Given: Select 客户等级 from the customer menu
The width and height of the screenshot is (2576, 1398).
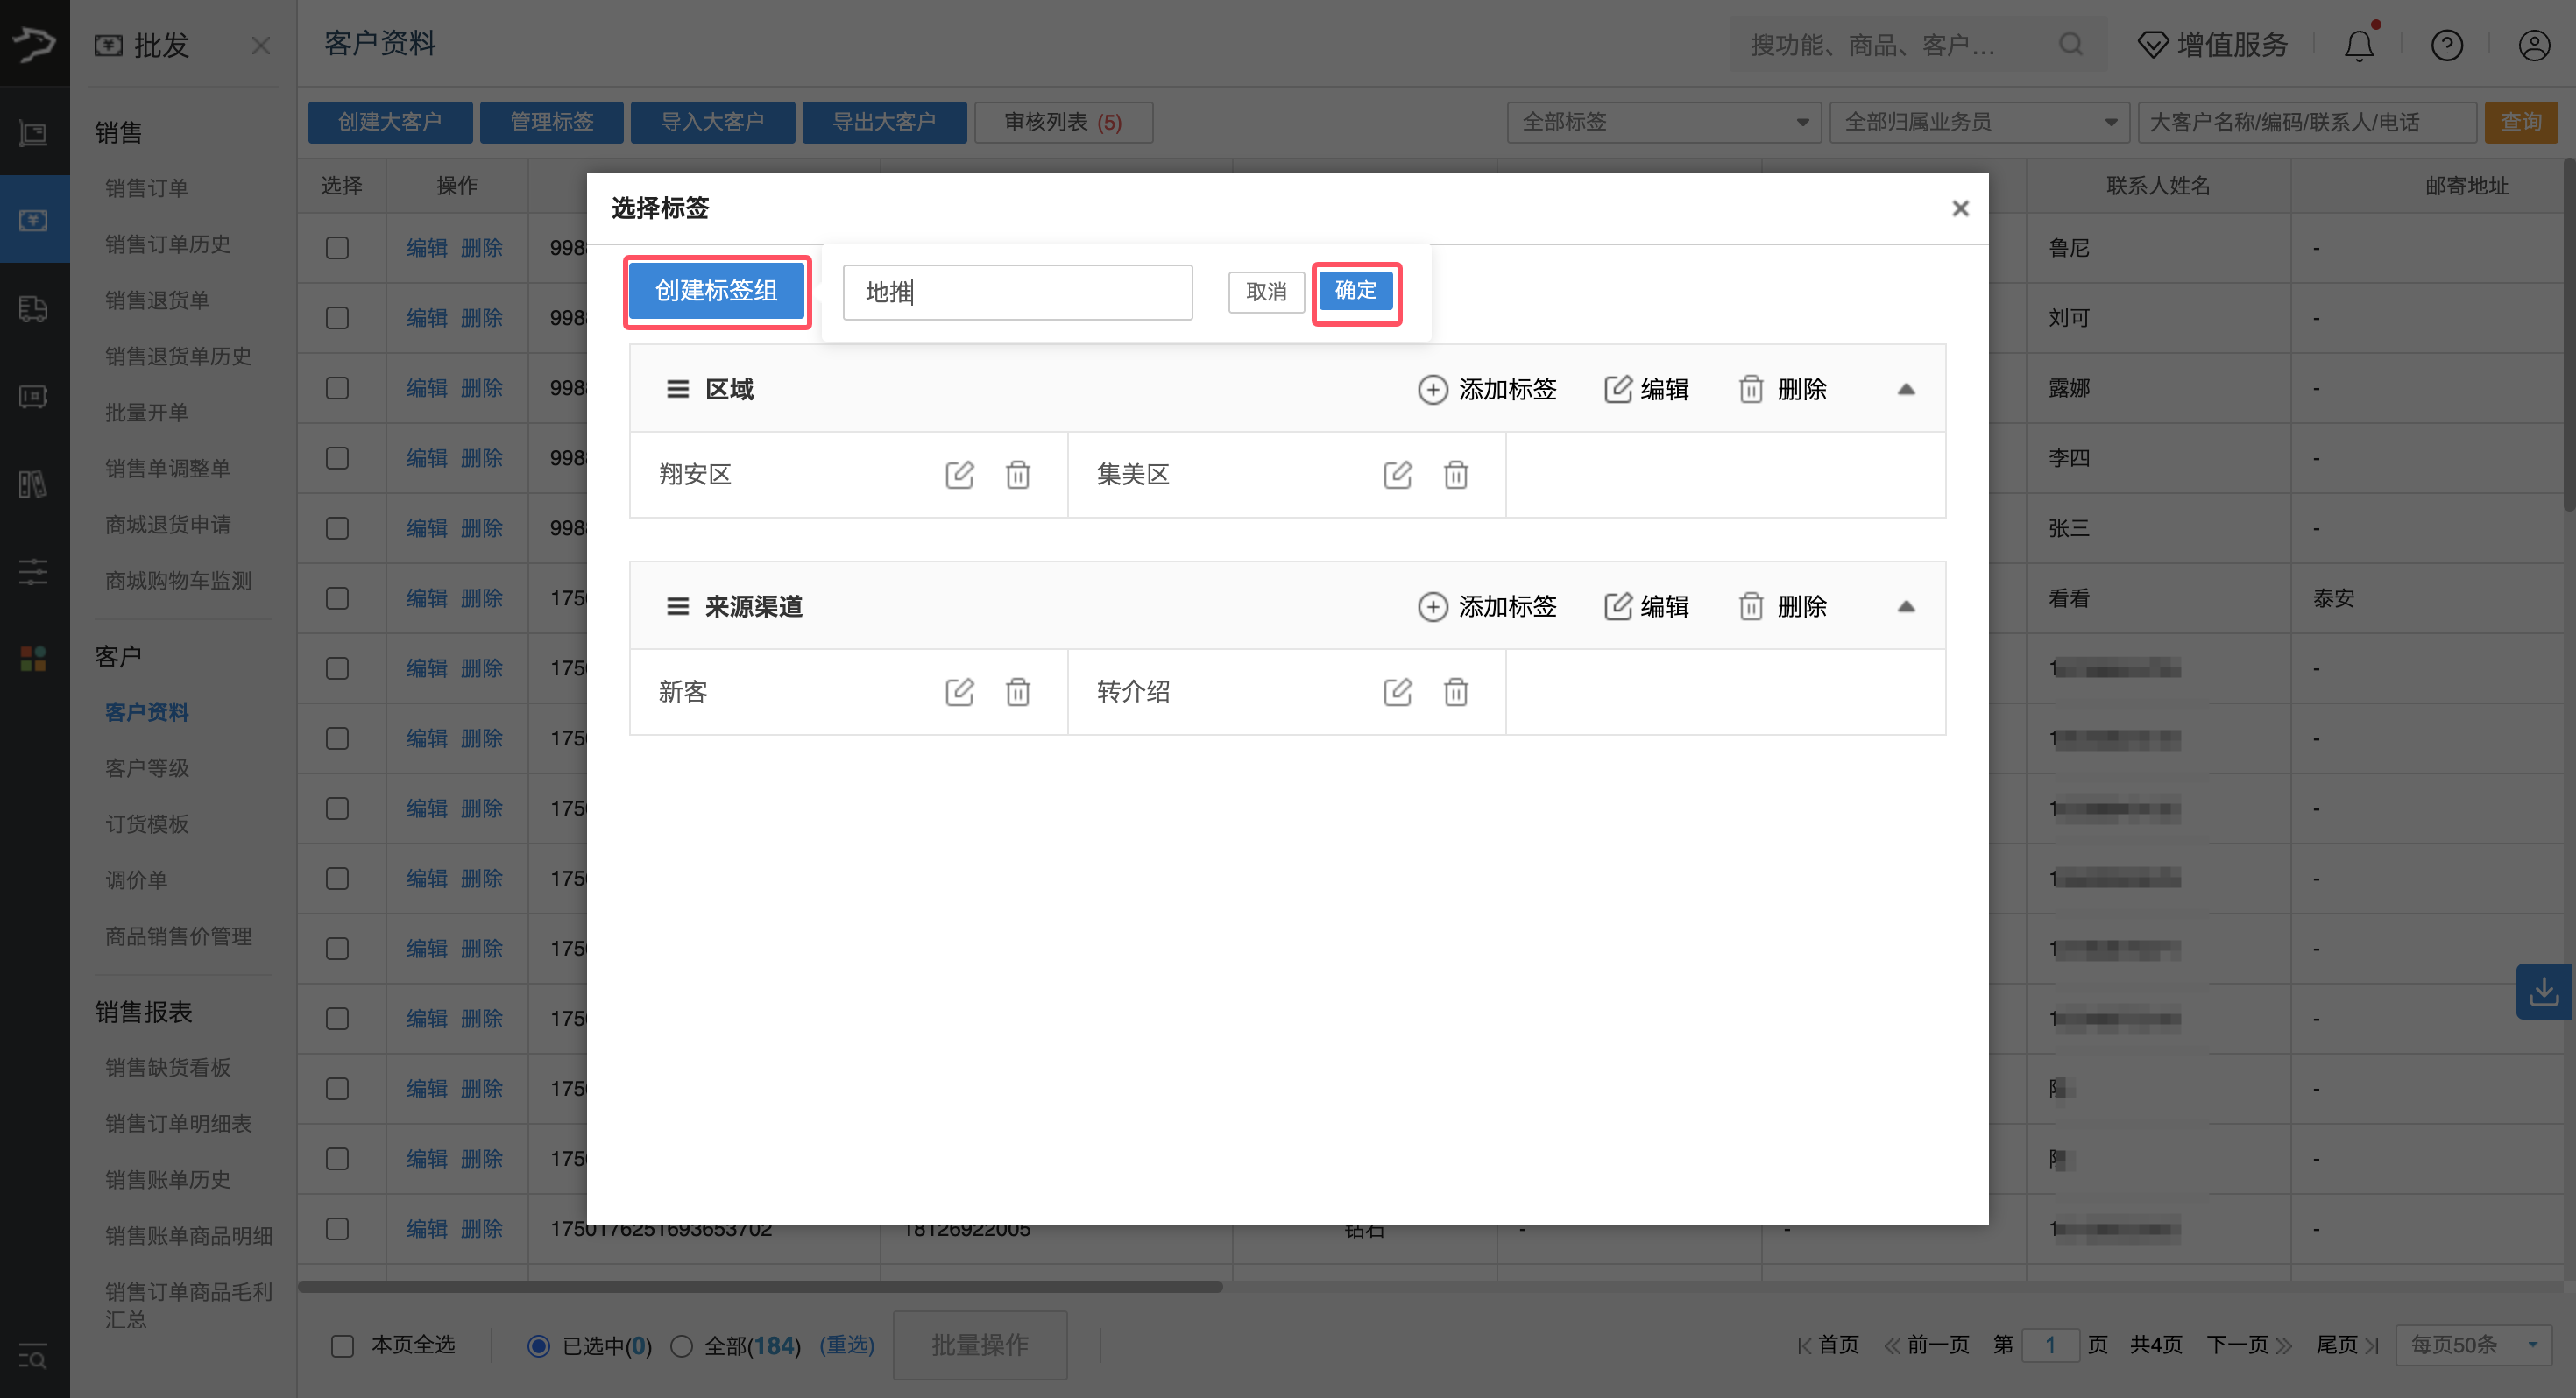Looking at the screenshot, I should click(x=146, y=768).
